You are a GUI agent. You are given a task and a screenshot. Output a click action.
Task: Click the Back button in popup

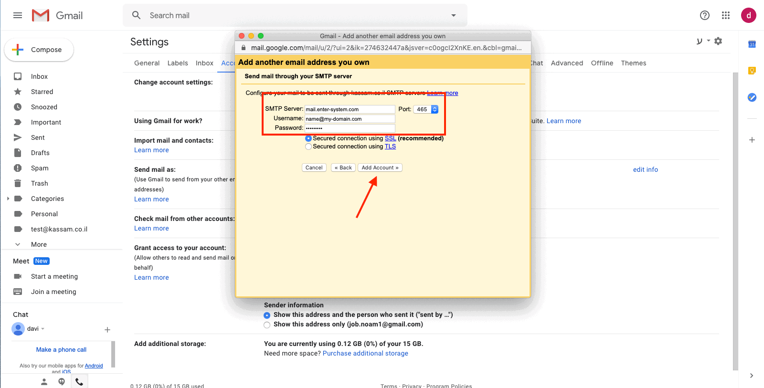pyautogui.click(x=343, y=168)
